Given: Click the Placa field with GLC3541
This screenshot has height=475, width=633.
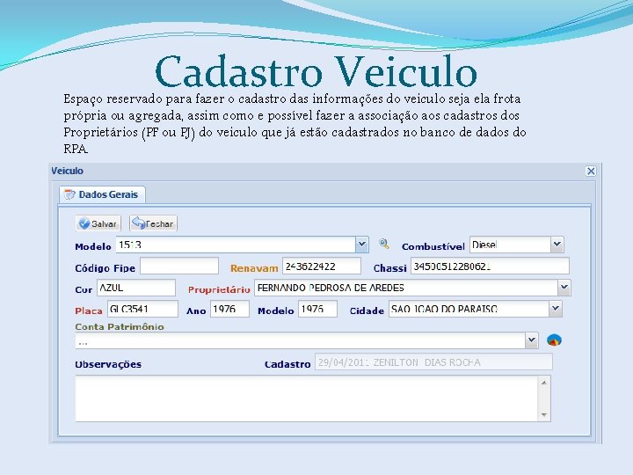Looking at the screenshot, I should [142, 309].
